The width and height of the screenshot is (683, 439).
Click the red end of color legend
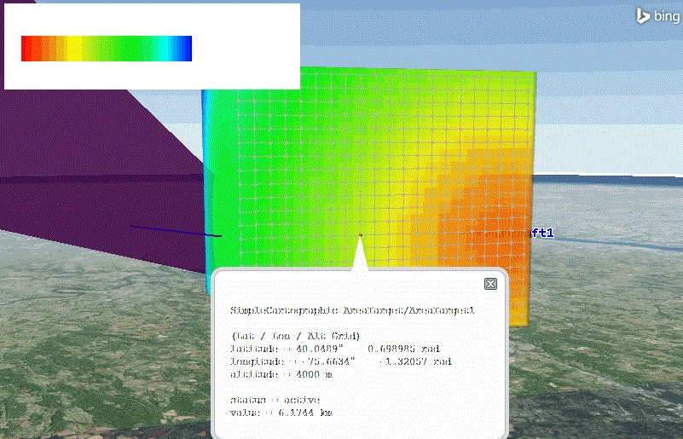tap(27, 49)
